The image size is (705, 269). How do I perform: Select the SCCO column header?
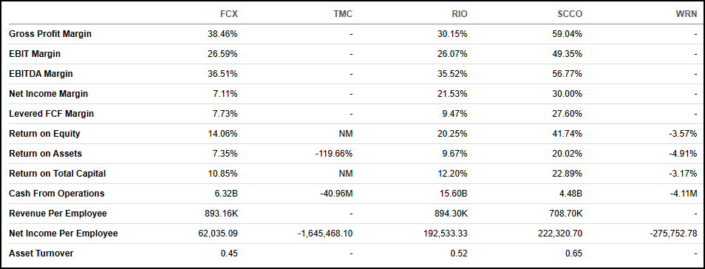(x=570, y=14)
